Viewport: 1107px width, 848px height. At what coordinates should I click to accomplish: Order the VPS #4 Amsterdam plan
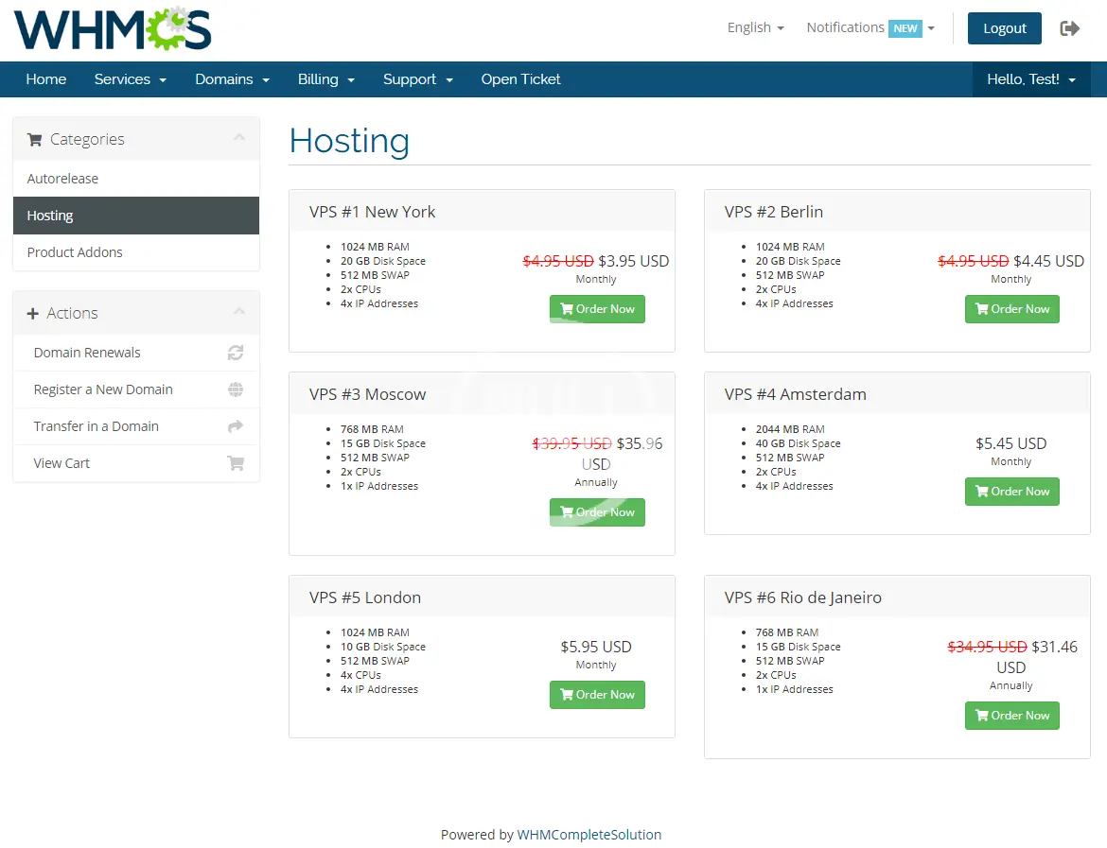click(1011, 492)
